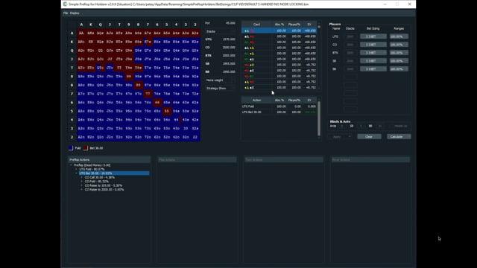Sort cards table by EV column header
This screenshot has width=477, height=268.
pyautogui.click(x=309, y=25)
